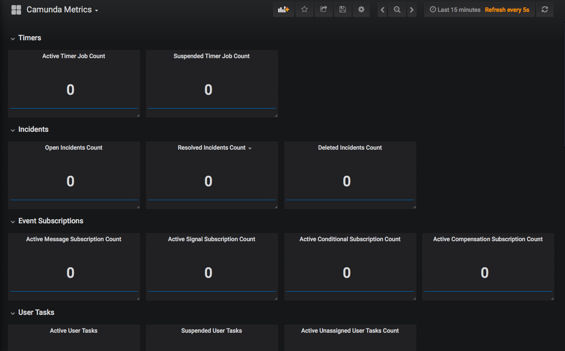
Task: Open Resolved Incidents Count panel menu
Action: point(250,148)
